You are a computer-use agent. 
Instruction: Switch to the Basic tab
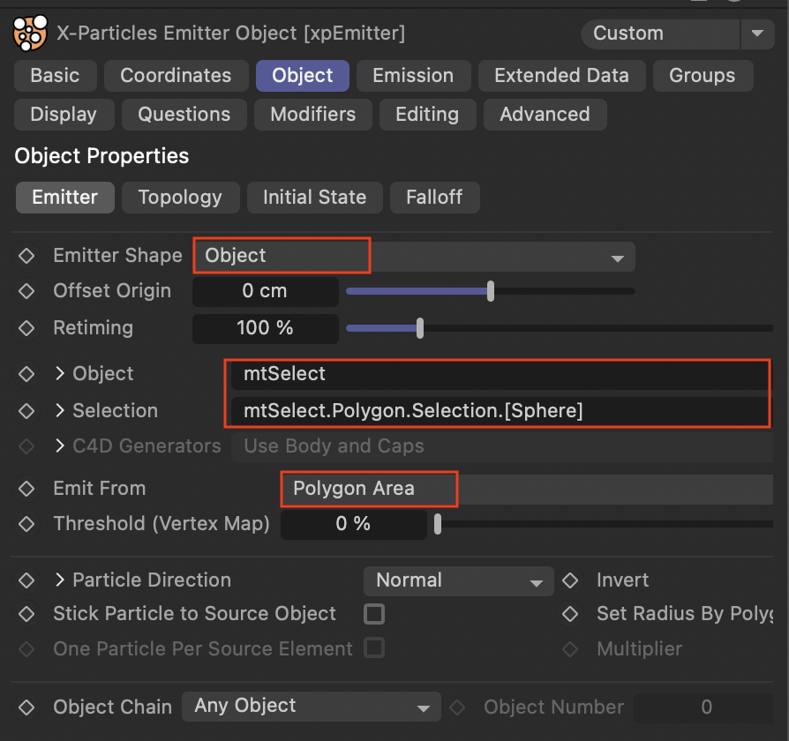pyautogui.click(x=56, y=76)
